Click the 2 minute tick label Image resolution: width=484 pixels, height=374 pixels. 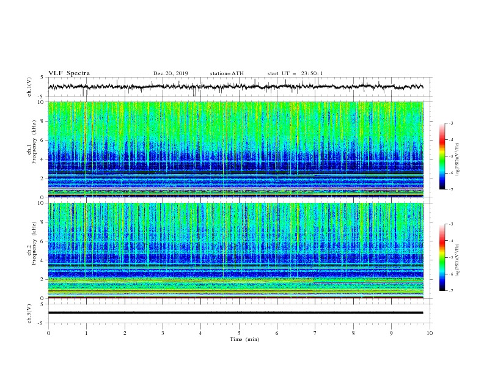pyautogui.click(x=125, y=333)
